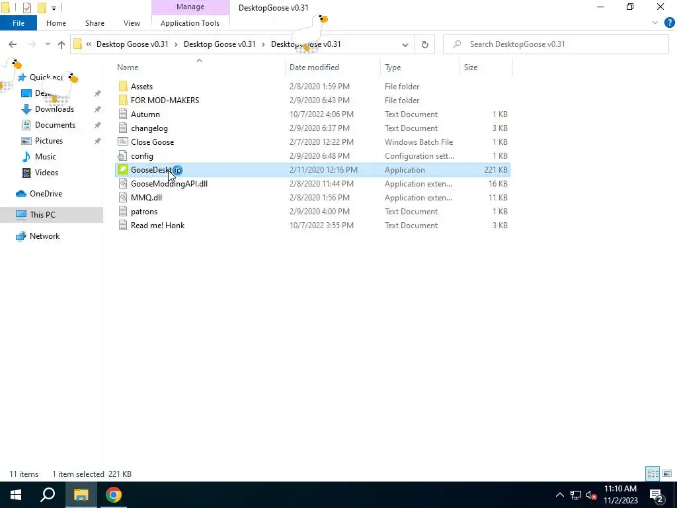Screen dimensions: 677x508
Task: Switch to the View ribbon tab
Action: pos(132,23)
